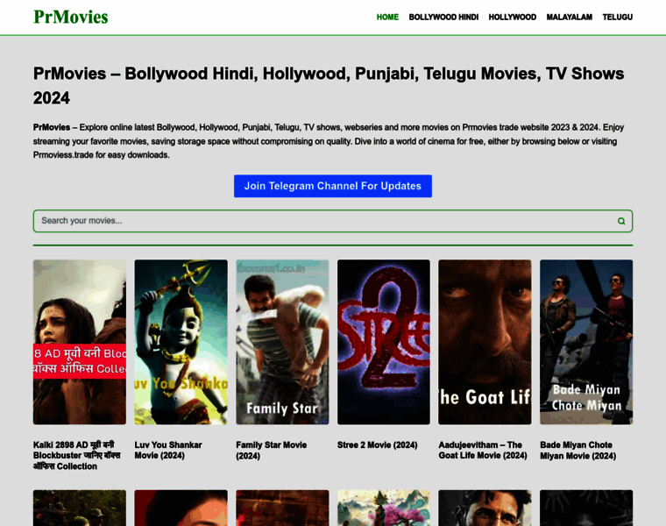666x526 pixels.
Task: Open the Luv You Shankar poster
Action: (x=181, y=342)
